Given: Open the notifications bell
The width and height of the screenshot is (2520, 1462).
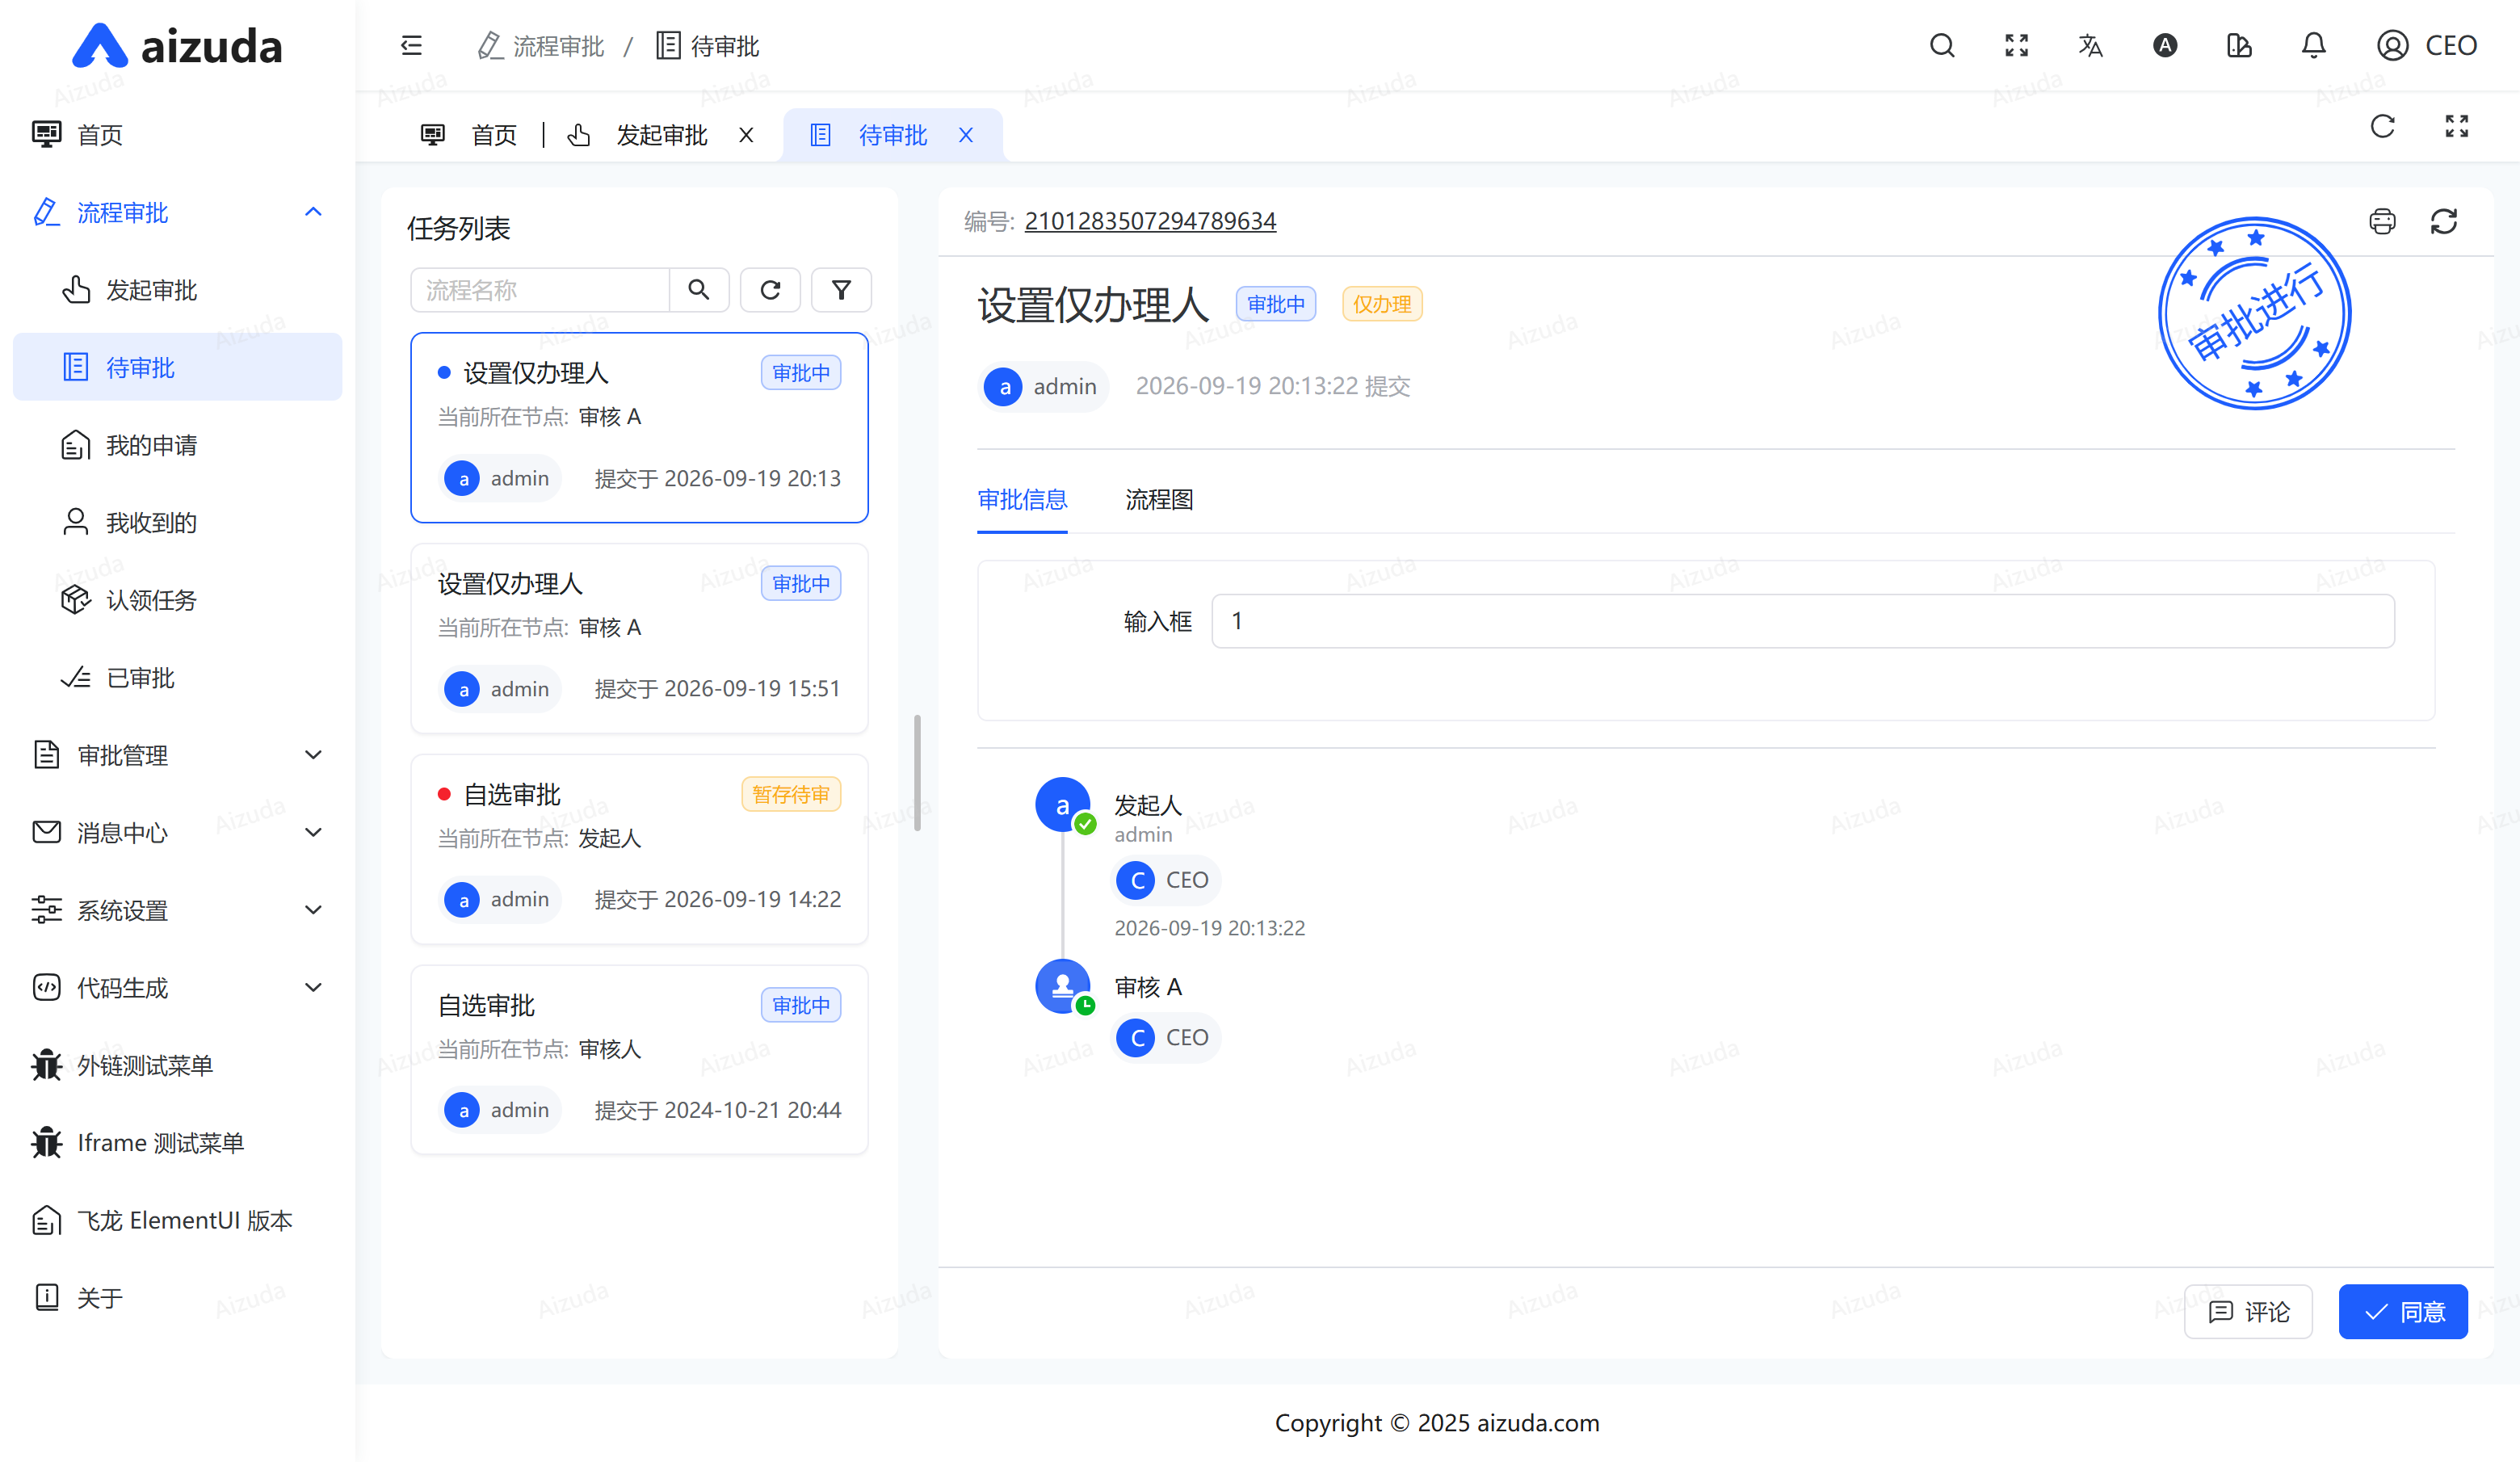Looking at the screenshot, I should [2313, 46].
